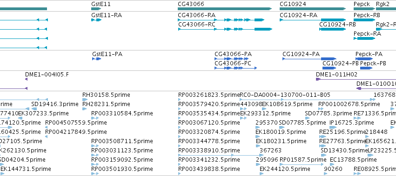Click the DME1-011H02 feature line

tap(356, 79)
